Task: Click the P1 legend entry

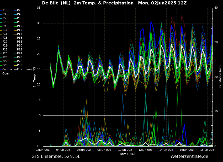Action: [x=4, y=10]
